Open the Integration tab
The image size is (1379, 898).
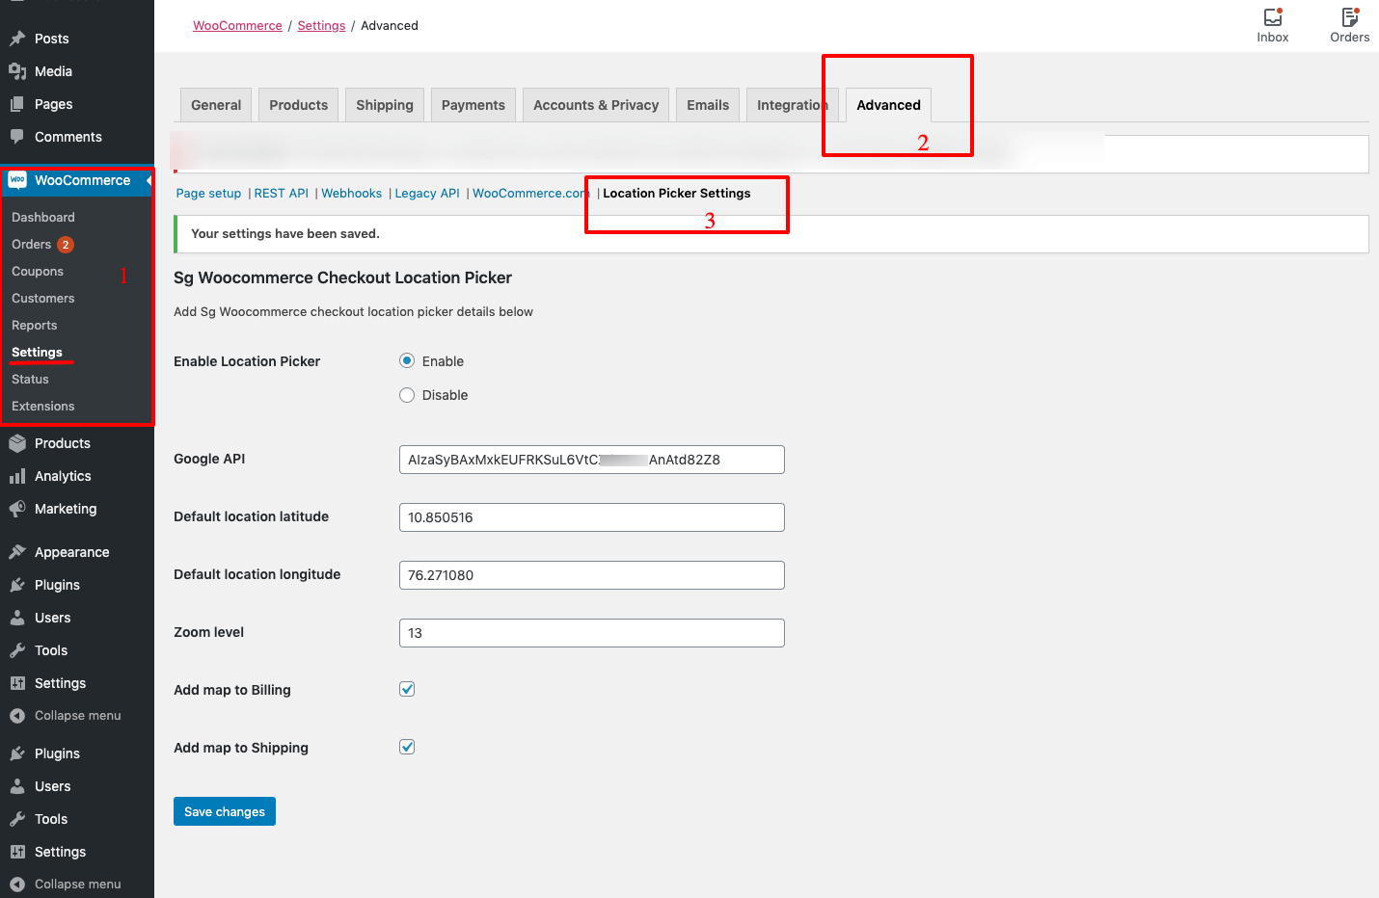(792, 105)
